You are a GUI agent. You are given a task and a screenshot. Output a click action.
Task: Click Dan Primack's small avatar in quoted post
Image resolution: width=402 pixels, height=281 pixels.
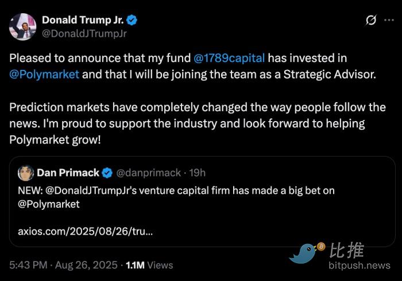pos(25,173)
